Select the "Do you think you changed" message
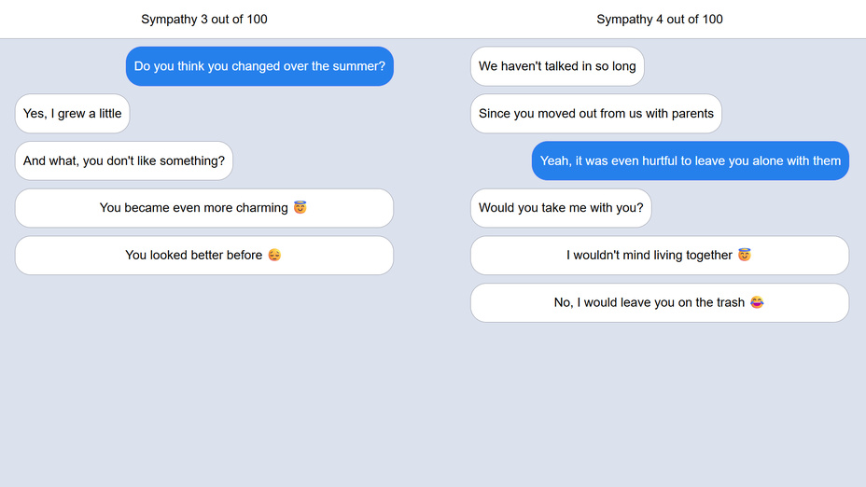This screenshot has width=866, height=487. coord(259,66)
